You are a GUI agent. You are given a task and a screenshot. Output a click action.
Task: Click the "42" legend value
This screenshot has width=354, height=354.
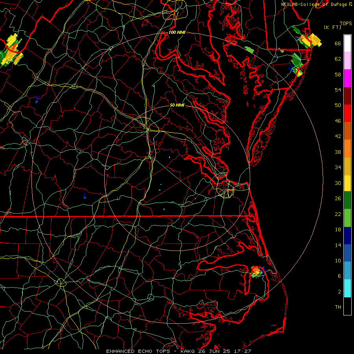[338, 136]
